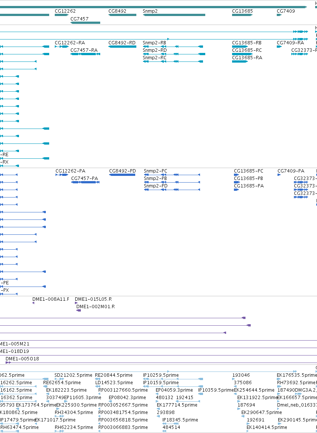Click clone end DME1-008A11.F

(x=51, y=299)
